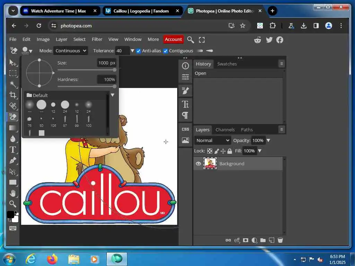This screenshot has height=266, width=355.
Task: Select the Open history state
Action: (239, 73)
